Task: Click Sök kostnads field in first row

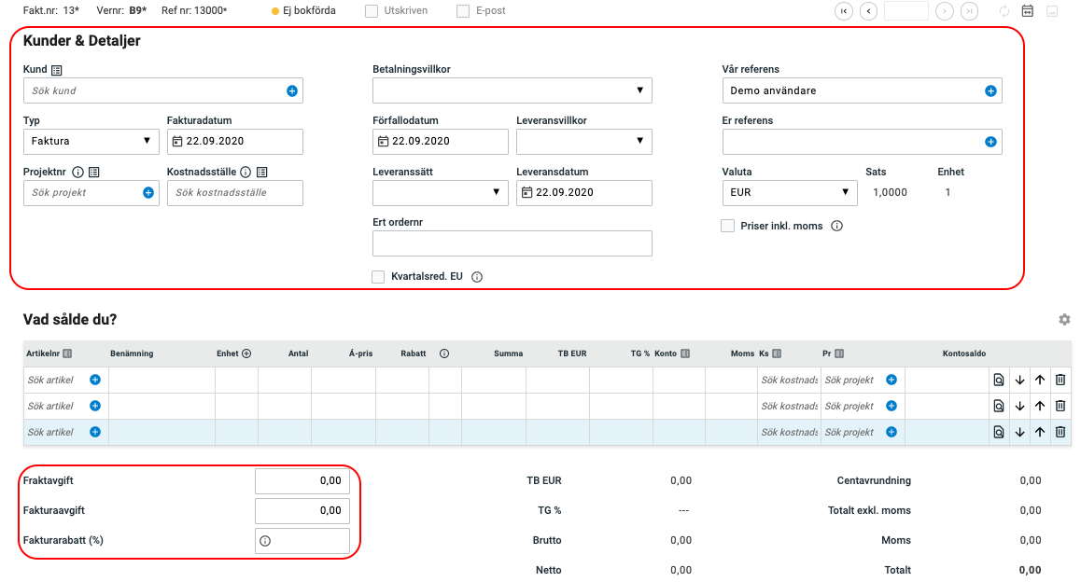Action: pyautogui.click(x=789, y=381)
